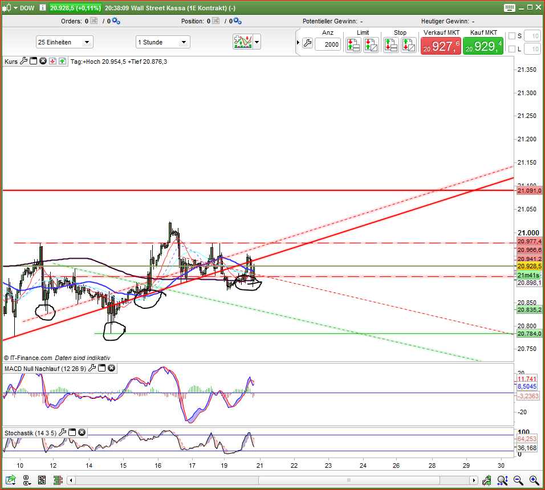
Task: Click the Kurs panel label
Action: (11, 62)
